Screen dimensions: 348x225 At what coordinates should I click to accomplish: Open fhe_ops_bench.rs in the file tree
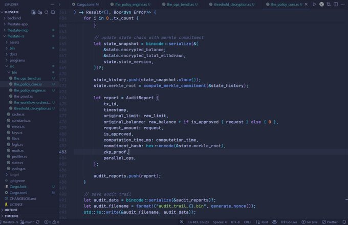coord(27,78)
